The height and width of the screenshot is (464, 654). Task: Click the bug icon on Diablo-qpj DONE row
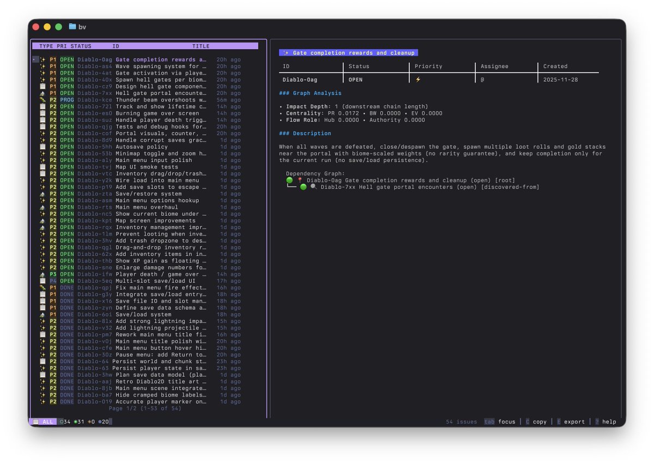click(x=43, y=288)
